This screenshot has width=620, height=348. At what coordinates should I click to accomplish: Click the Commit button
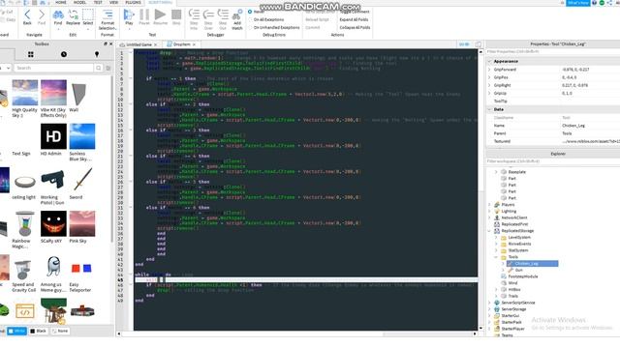[312, 28]
